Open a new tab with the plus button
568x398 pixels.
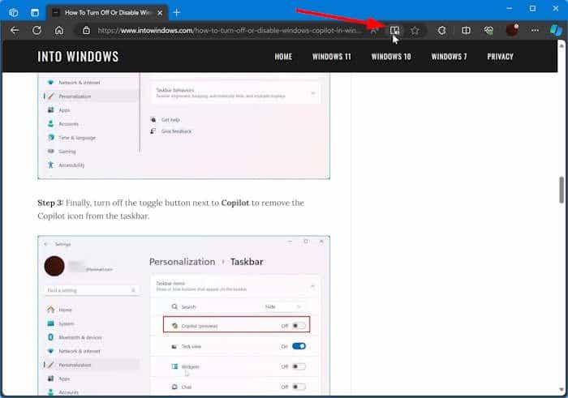176,13
